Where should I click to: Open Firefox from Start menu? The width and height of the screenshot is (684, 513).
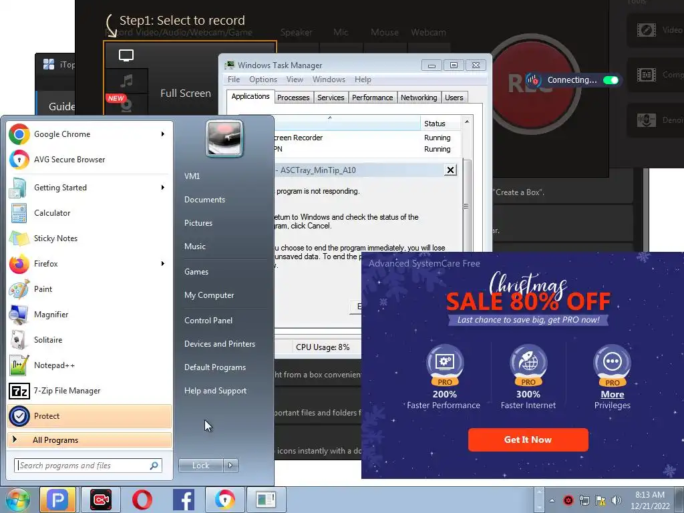[x=90, y=263]
